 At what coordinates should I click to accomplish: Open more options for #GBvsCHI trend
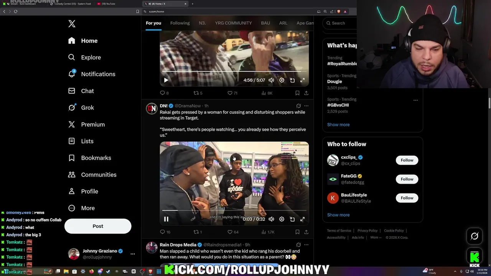(415, 100)
